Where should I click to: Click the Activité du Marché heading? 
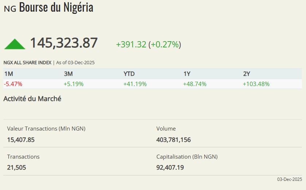click(x=32, y=99)
